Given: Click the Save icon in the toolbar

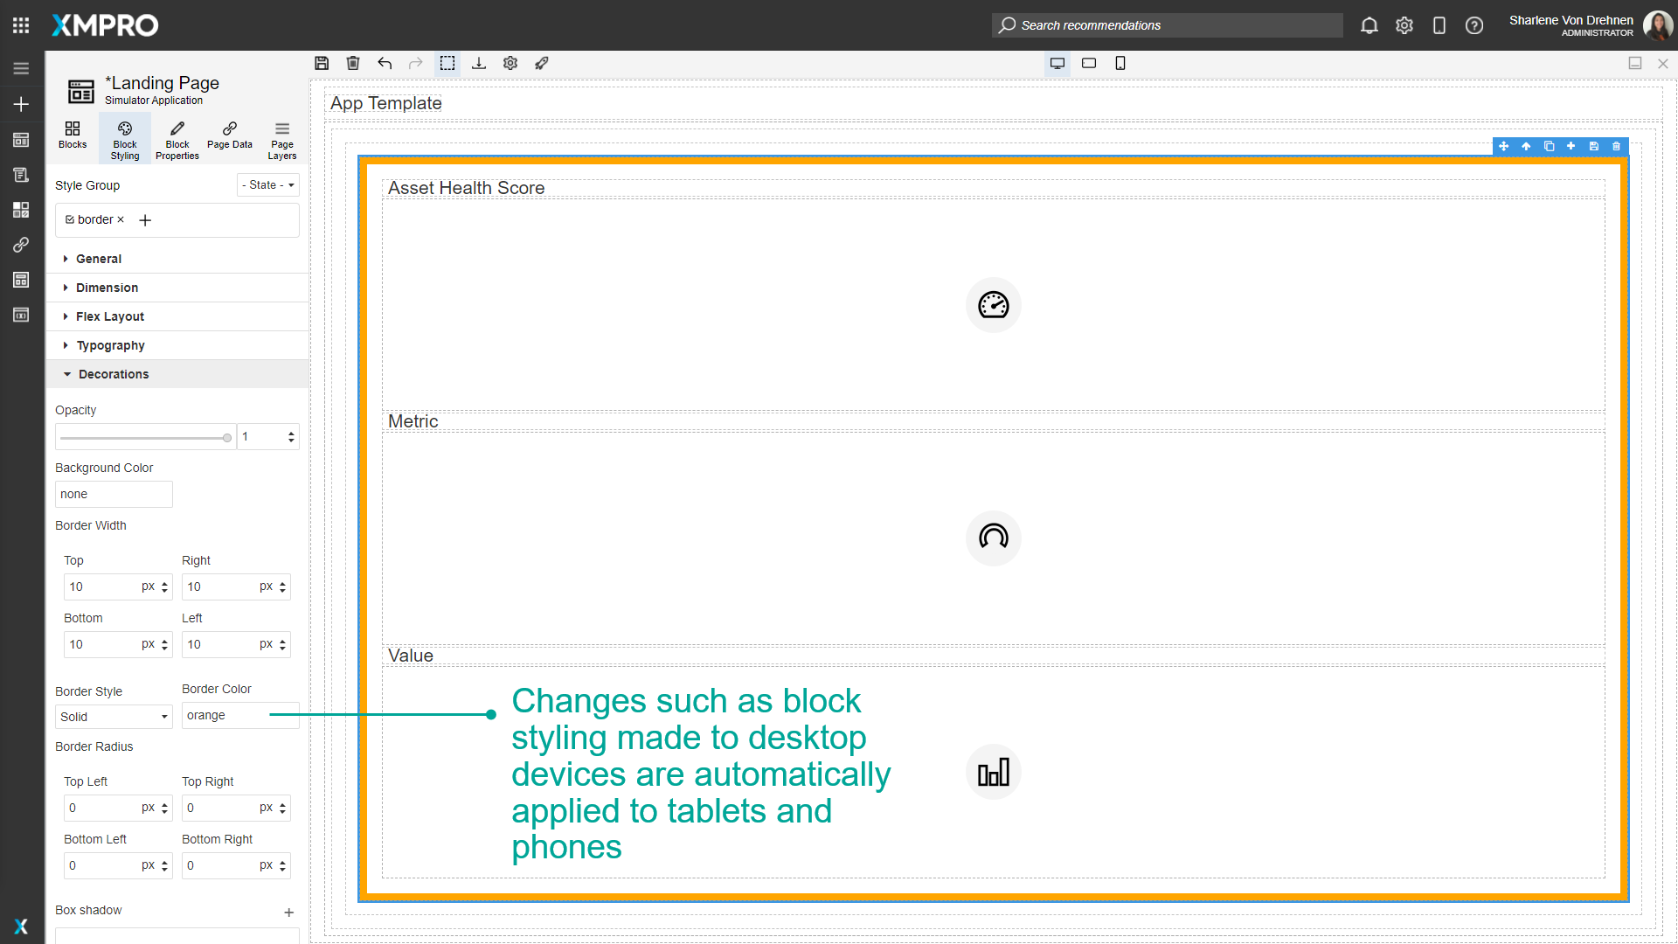Looking at the screenshot, I should 322,63.
